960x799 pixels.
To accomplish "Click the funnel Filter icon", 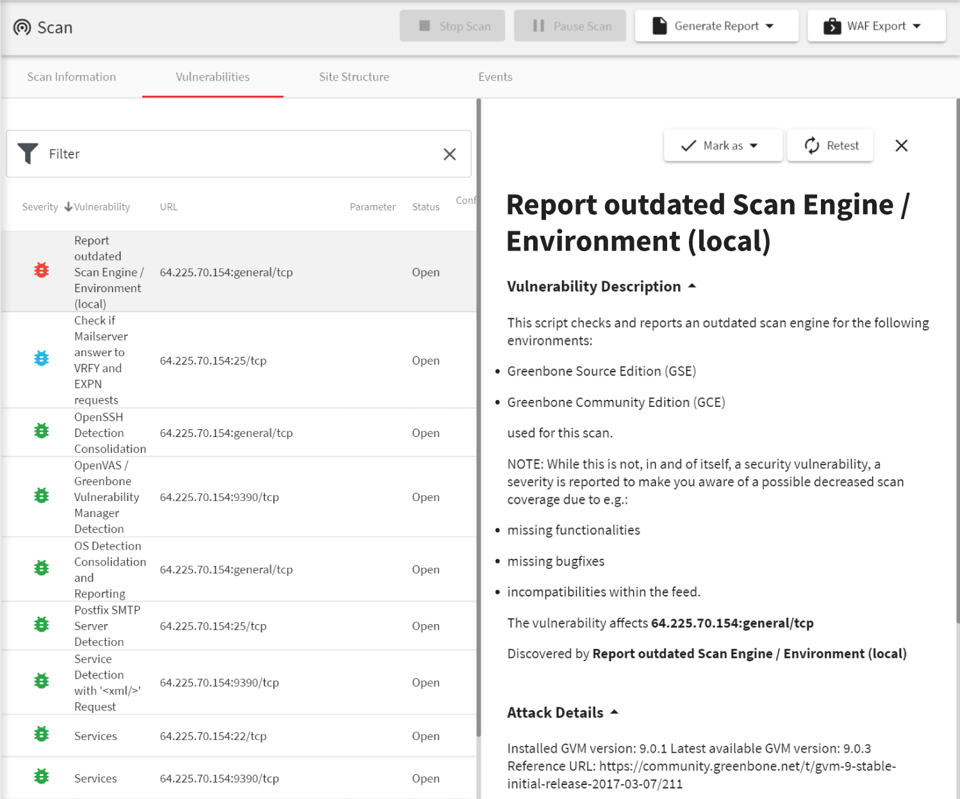I will coord(28,153).
